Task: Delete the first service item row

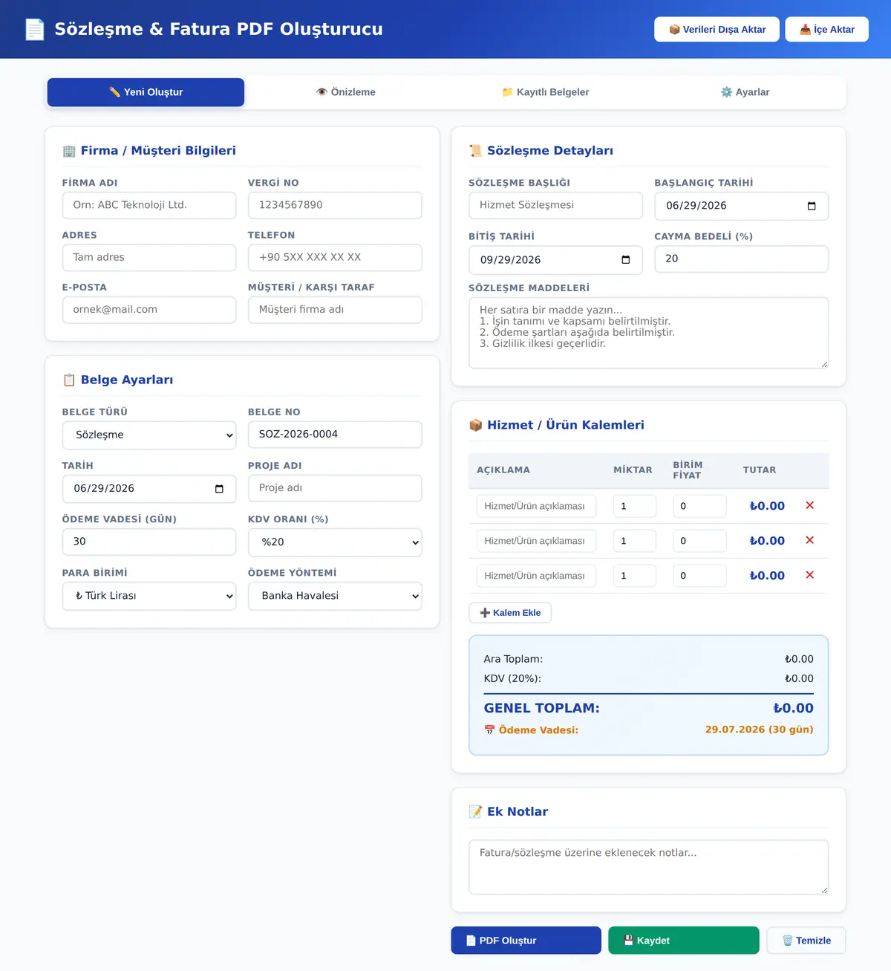Action: (x=809, y=506)
